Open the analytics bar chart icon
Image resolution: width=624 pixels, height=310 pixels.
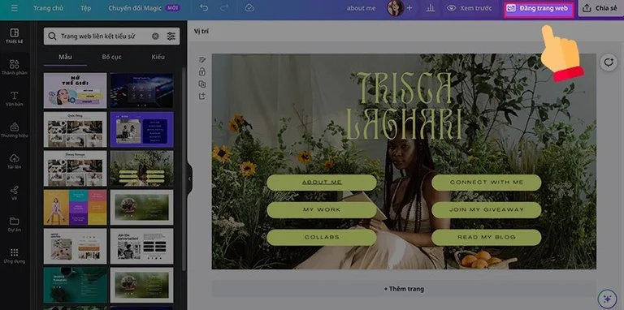tap(430, 8)
